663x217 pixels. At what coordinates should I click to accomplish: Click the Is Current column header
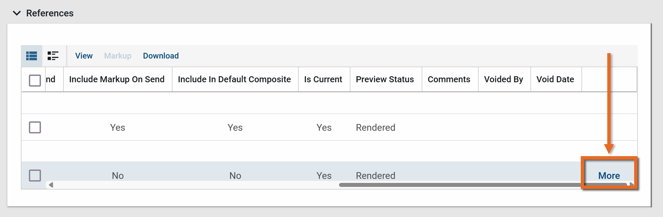(x=323, y=79)
